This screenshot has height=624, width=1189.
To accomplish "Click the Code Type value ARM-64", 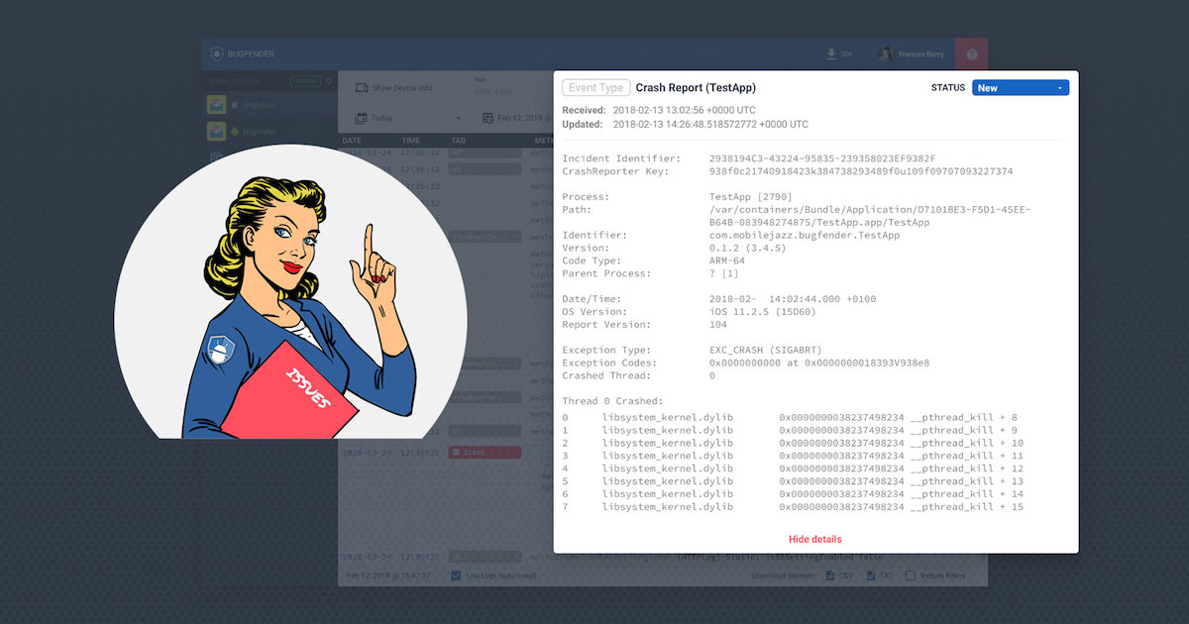I will point(728,261).
